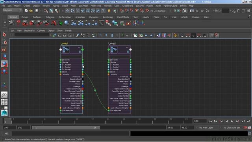Click the l_wing1 Object Color RGB red port
Screen dimensions: 252x142
click(x=83, y=89)
